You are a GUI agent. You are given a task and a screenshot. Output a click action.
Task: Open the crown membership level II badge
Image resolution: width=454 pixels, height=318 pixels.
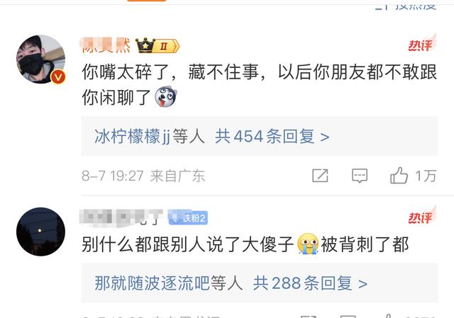coord(157,45)
